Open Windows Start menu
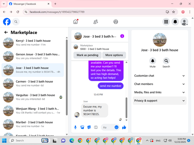194x145 pixels. click(x=4, y=140)
